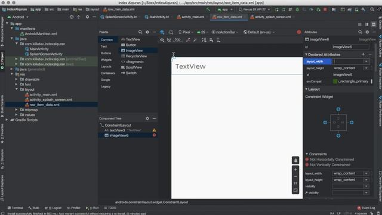382x215 pixels.
Task: Open Component Tree settings gear
Action: 147,118
